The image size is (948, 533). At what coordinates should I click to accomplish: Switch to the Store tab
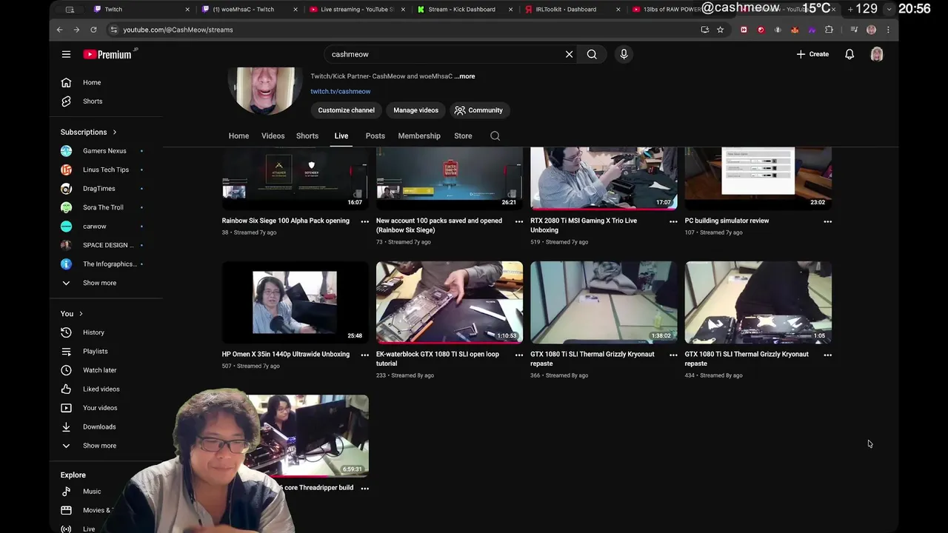(463, 136)
